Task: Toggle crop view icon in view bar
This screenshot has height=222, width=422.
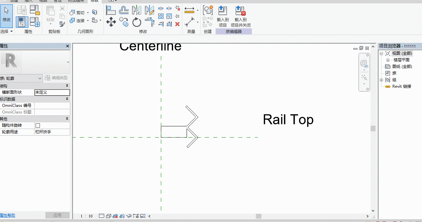Action: tap(115, 216)
